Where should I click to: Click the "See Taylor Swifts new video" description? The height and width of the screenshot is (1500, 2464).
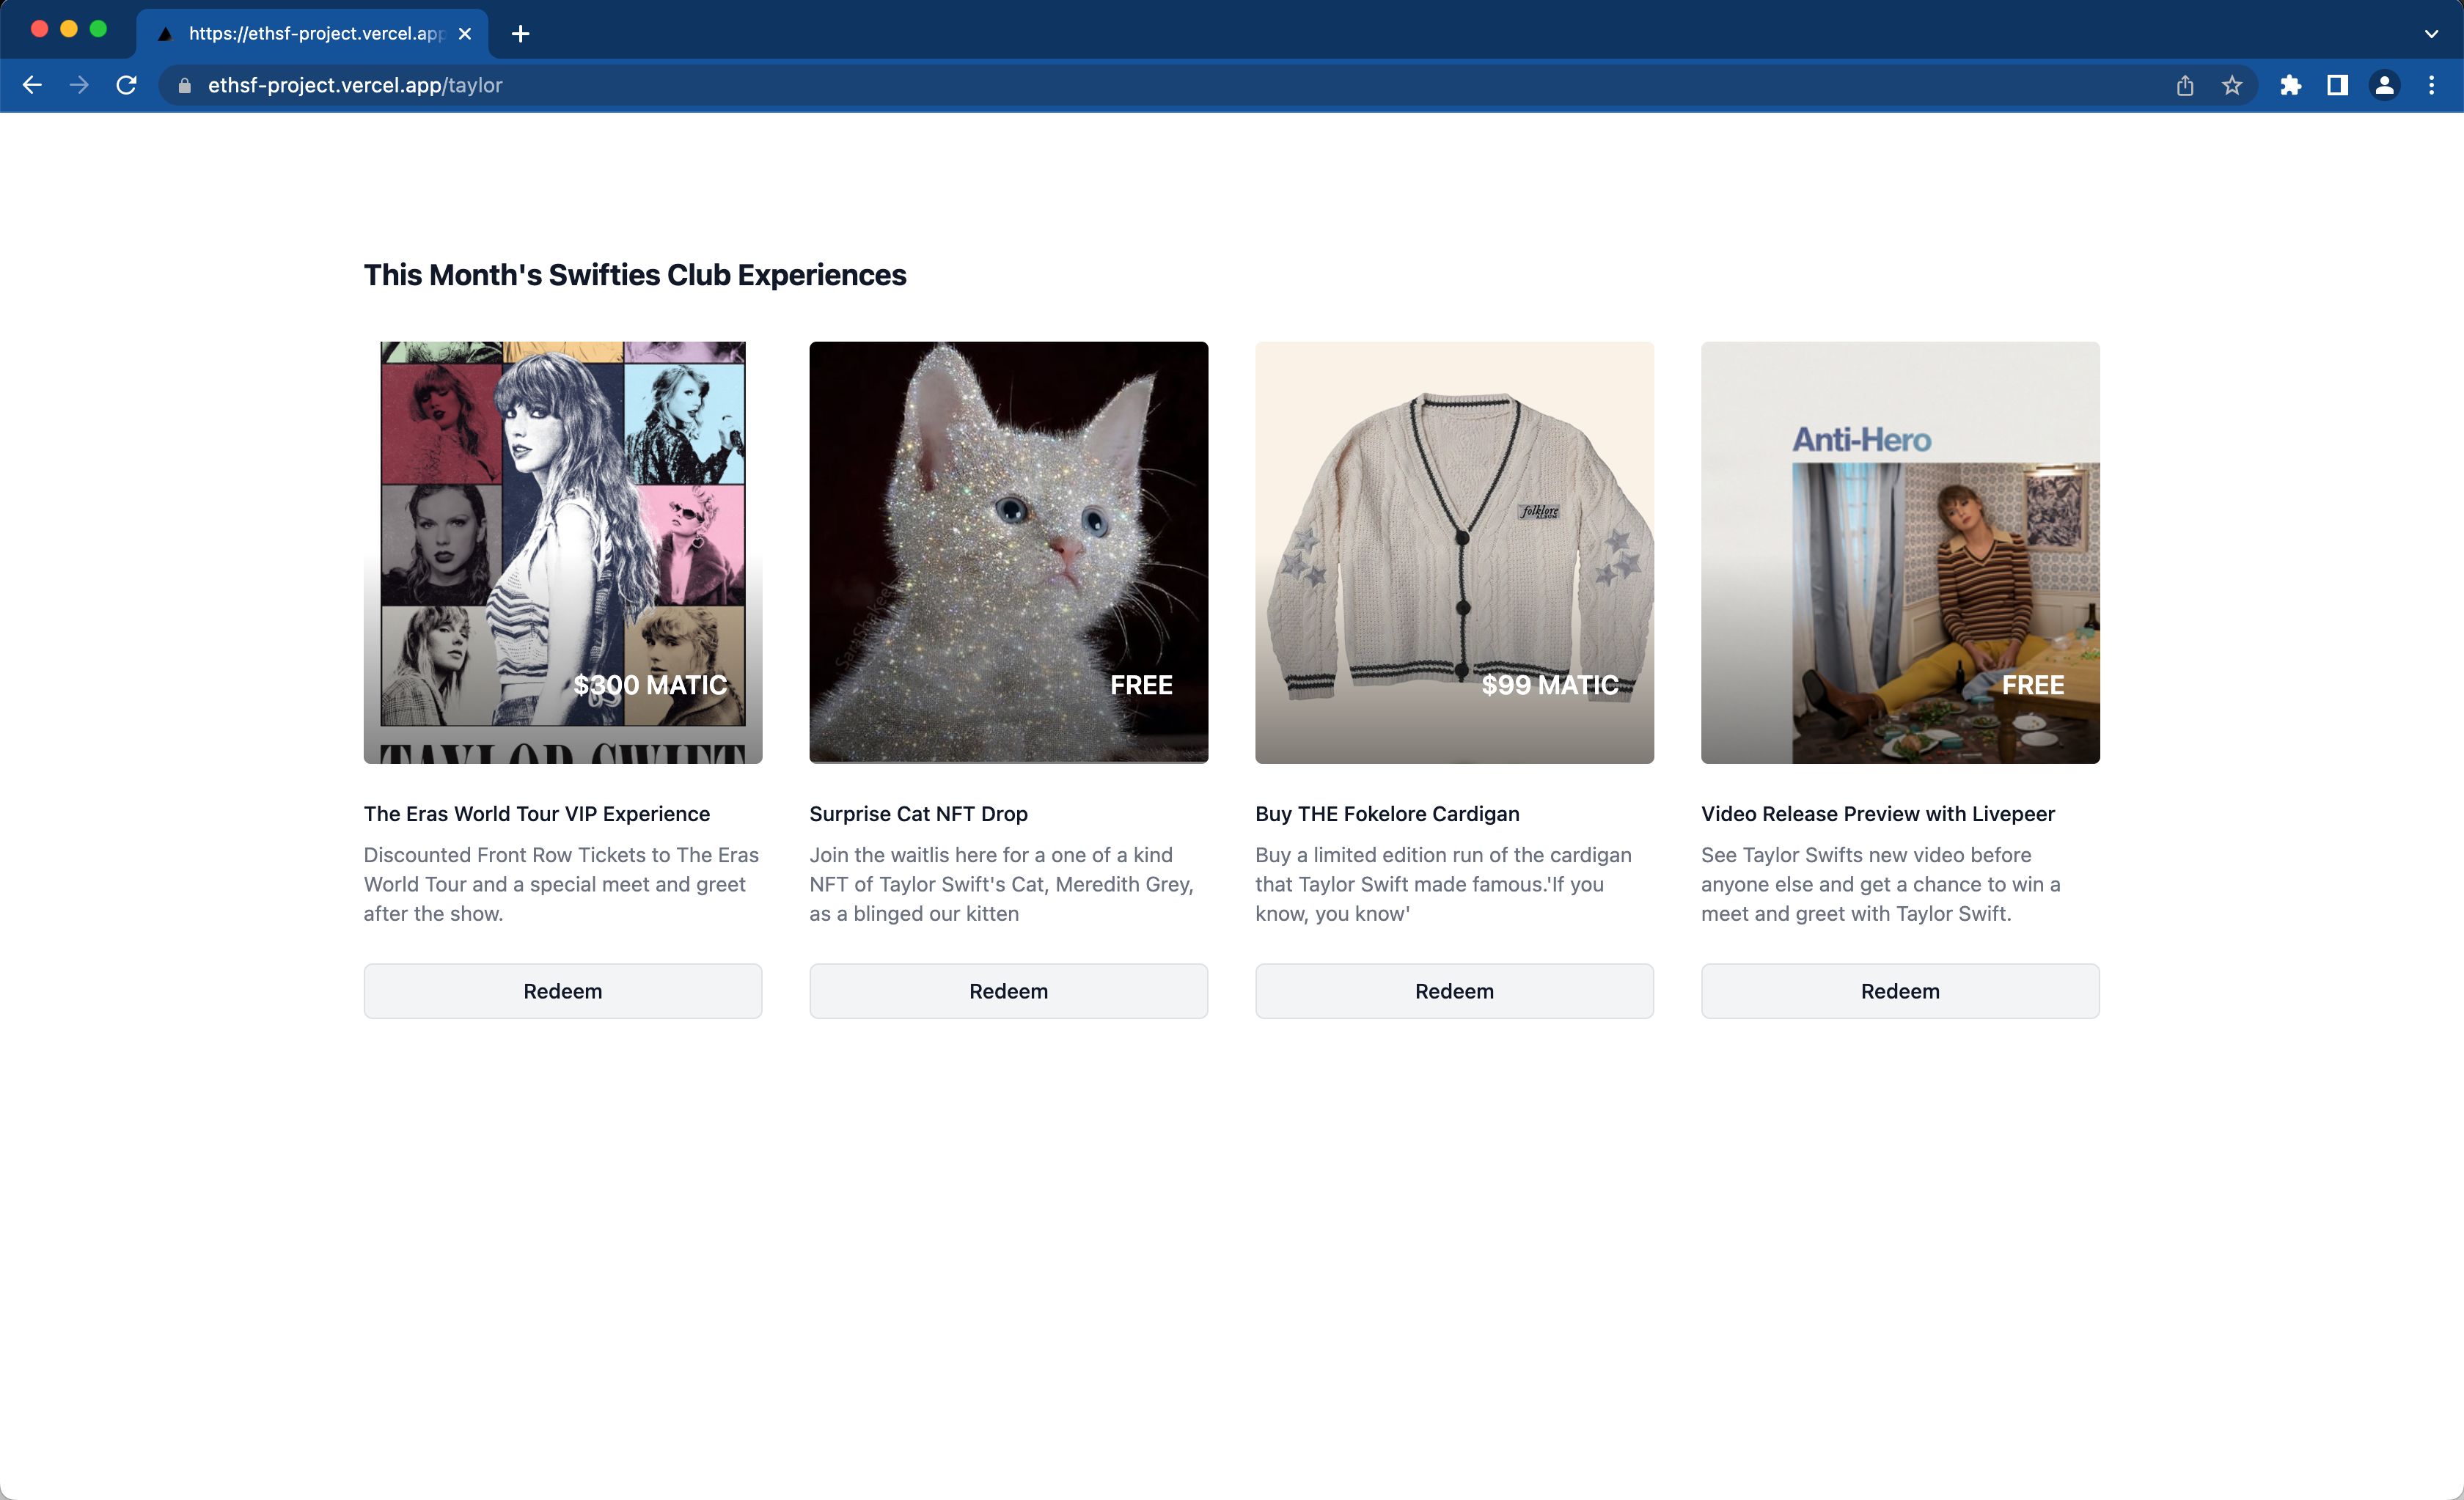(1881, 884)
